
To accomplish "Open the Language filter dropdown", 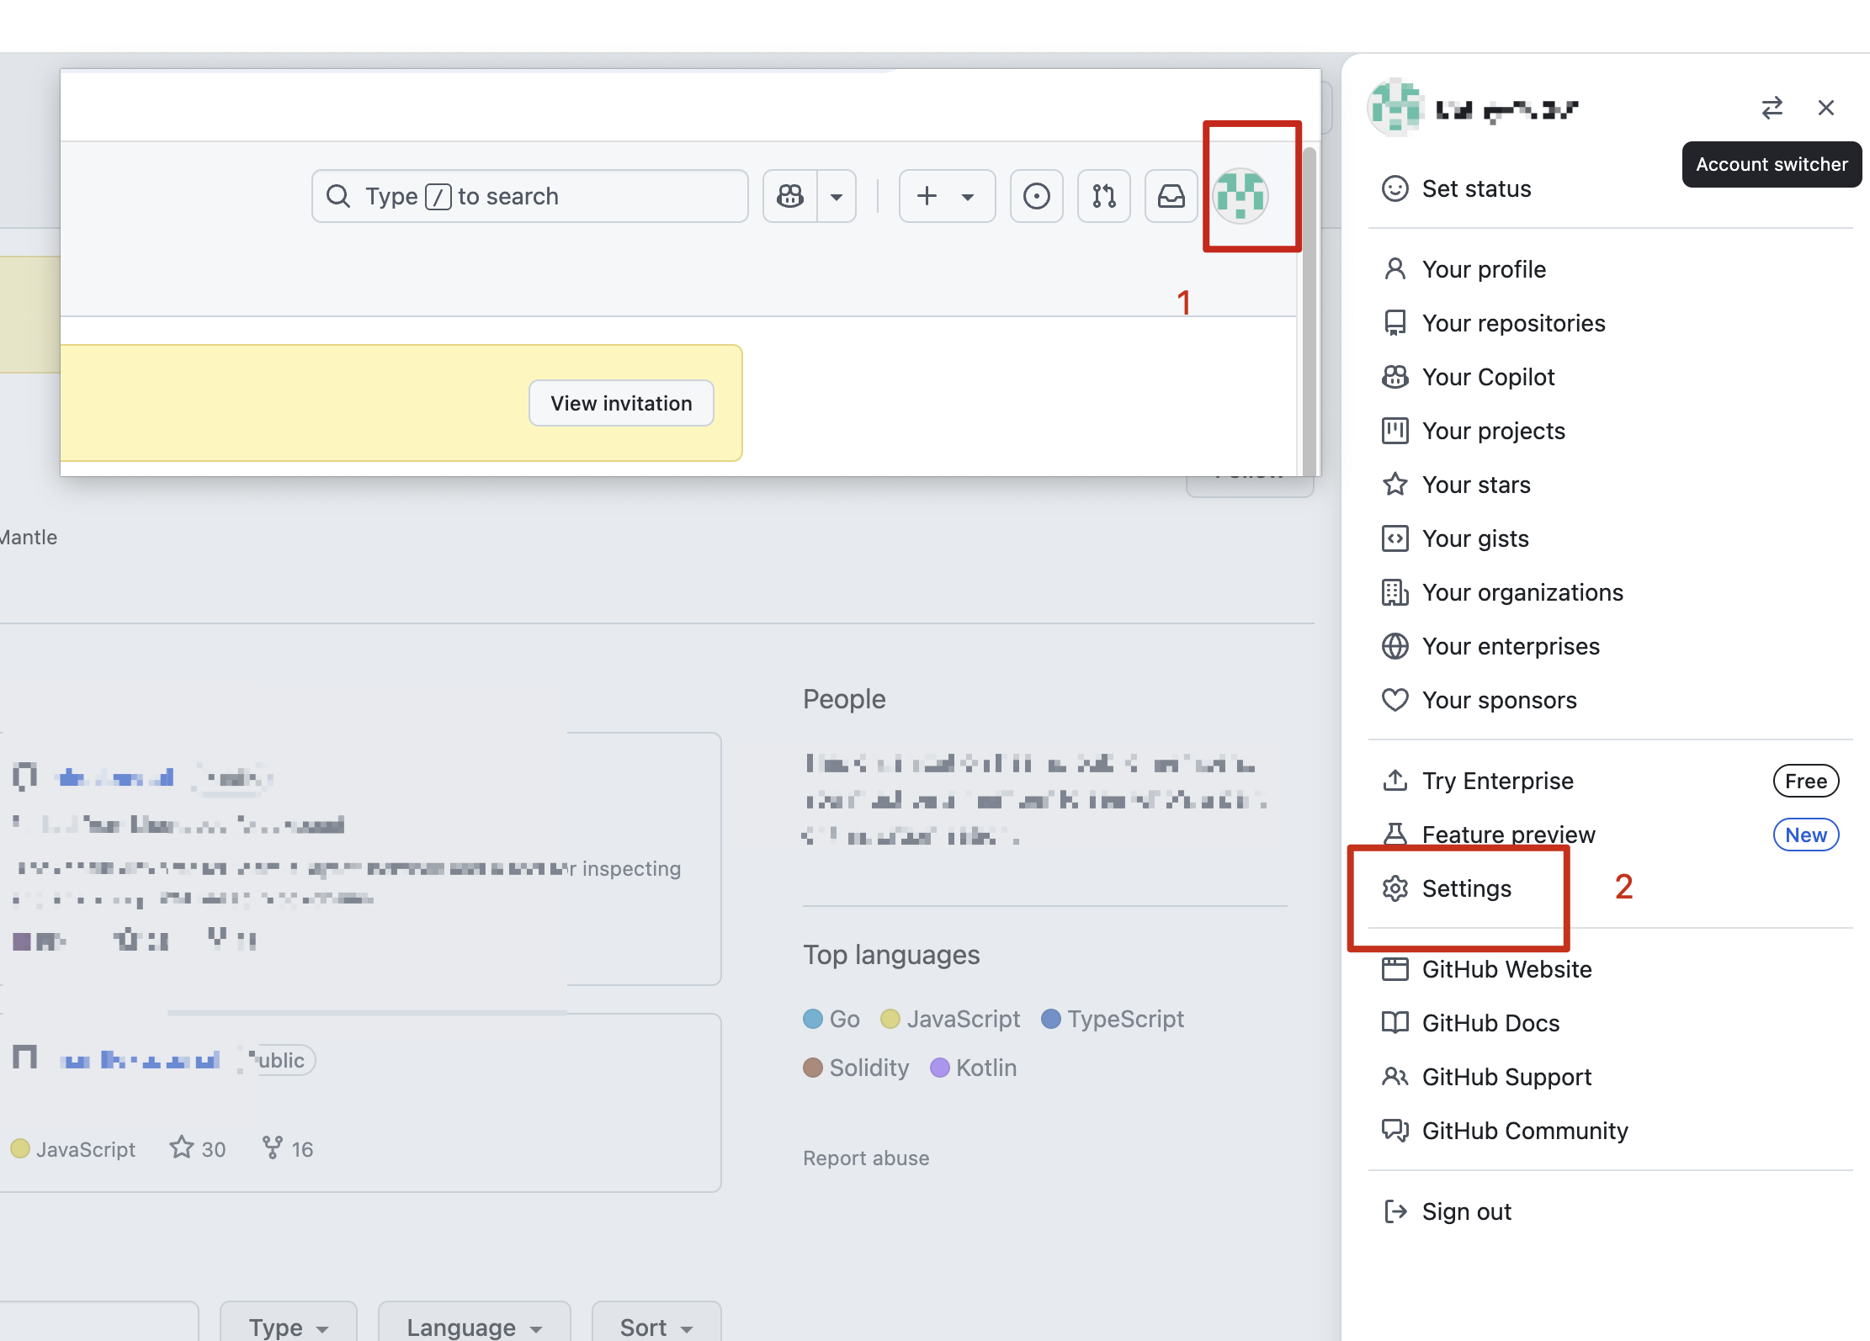I will [474, 1327].
